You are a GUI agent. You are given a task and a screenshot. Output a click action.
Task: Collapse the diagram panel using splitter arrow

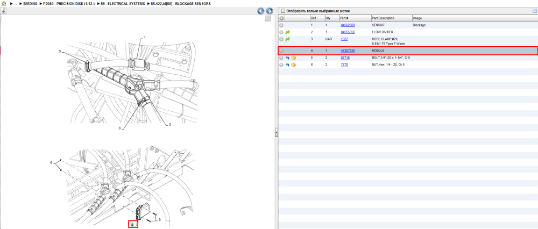tap(276, 133)
